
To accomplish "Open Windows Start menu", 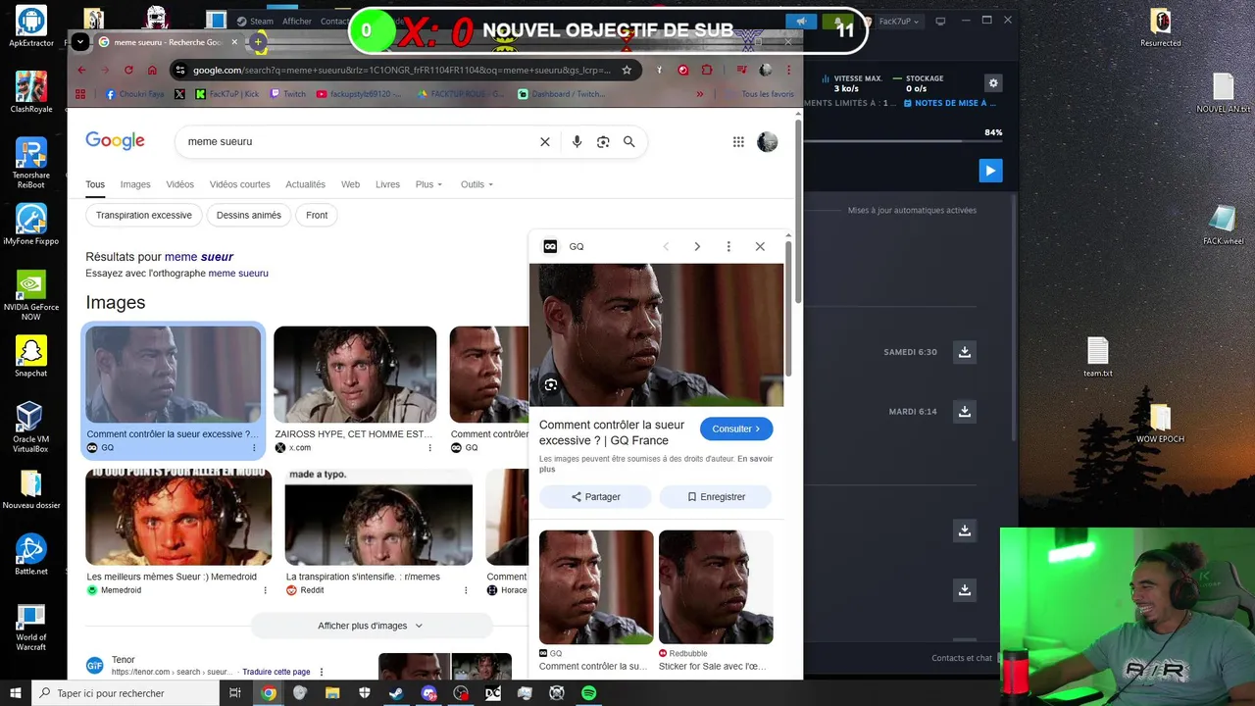I will click(15, 693).
